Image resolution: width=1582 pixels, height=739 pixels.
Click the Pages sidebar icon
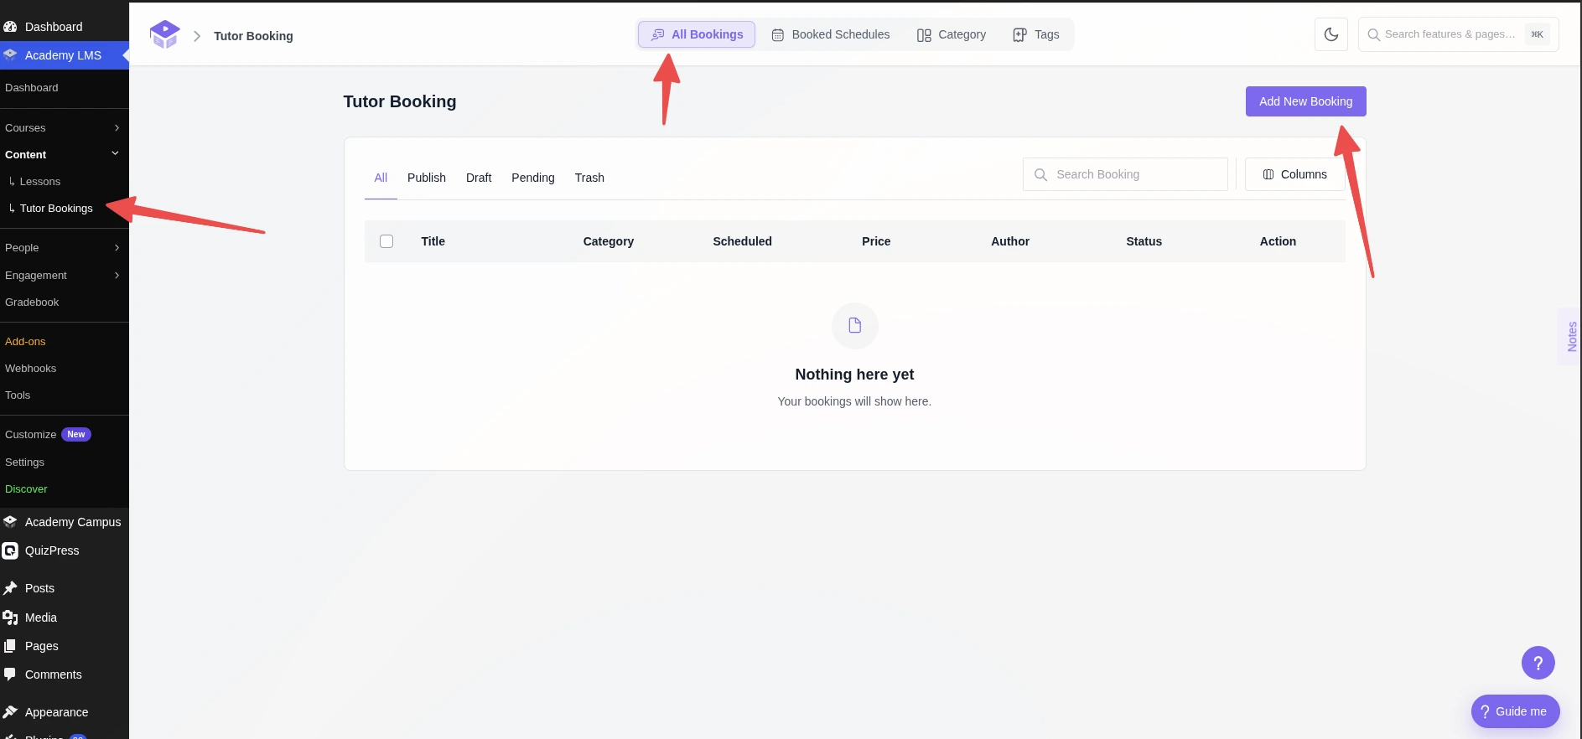[x=10, y=646]
